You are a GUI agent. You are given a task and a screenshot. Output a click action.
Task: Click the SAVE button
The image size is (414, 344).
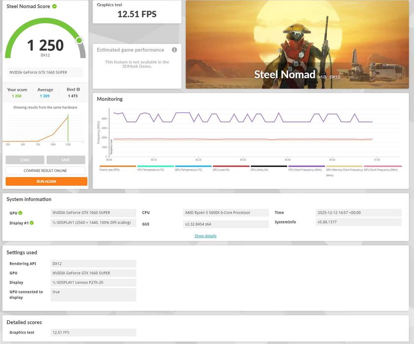click(x=66, y=160)
